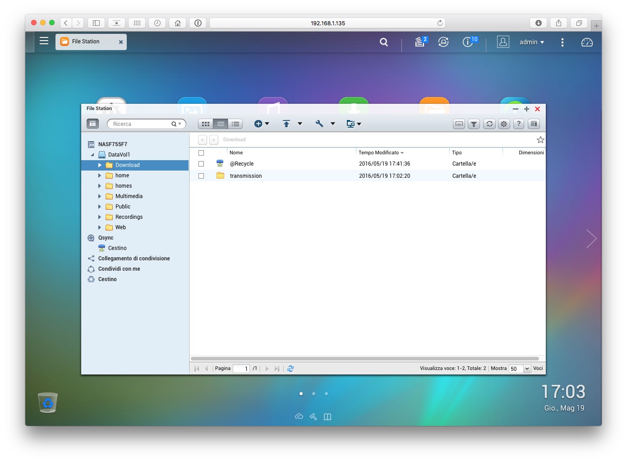Expand the Multimedia folder tree arrow
This screenshot has width=627, height=462.
click(100, 196)
